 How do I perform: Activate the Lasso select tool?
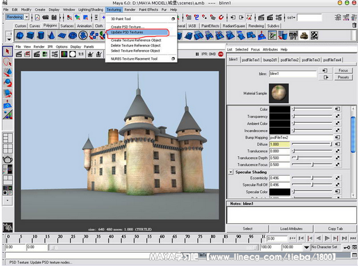click(x=8, y=62)
